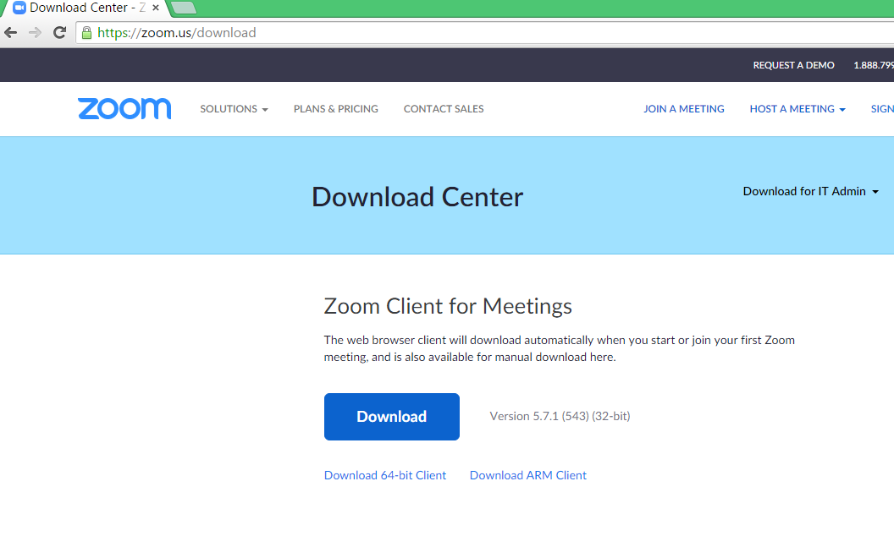Click the blue Download button
This screenshot has width=894, height=536.
pyautogui.click(x=392, y=417)
